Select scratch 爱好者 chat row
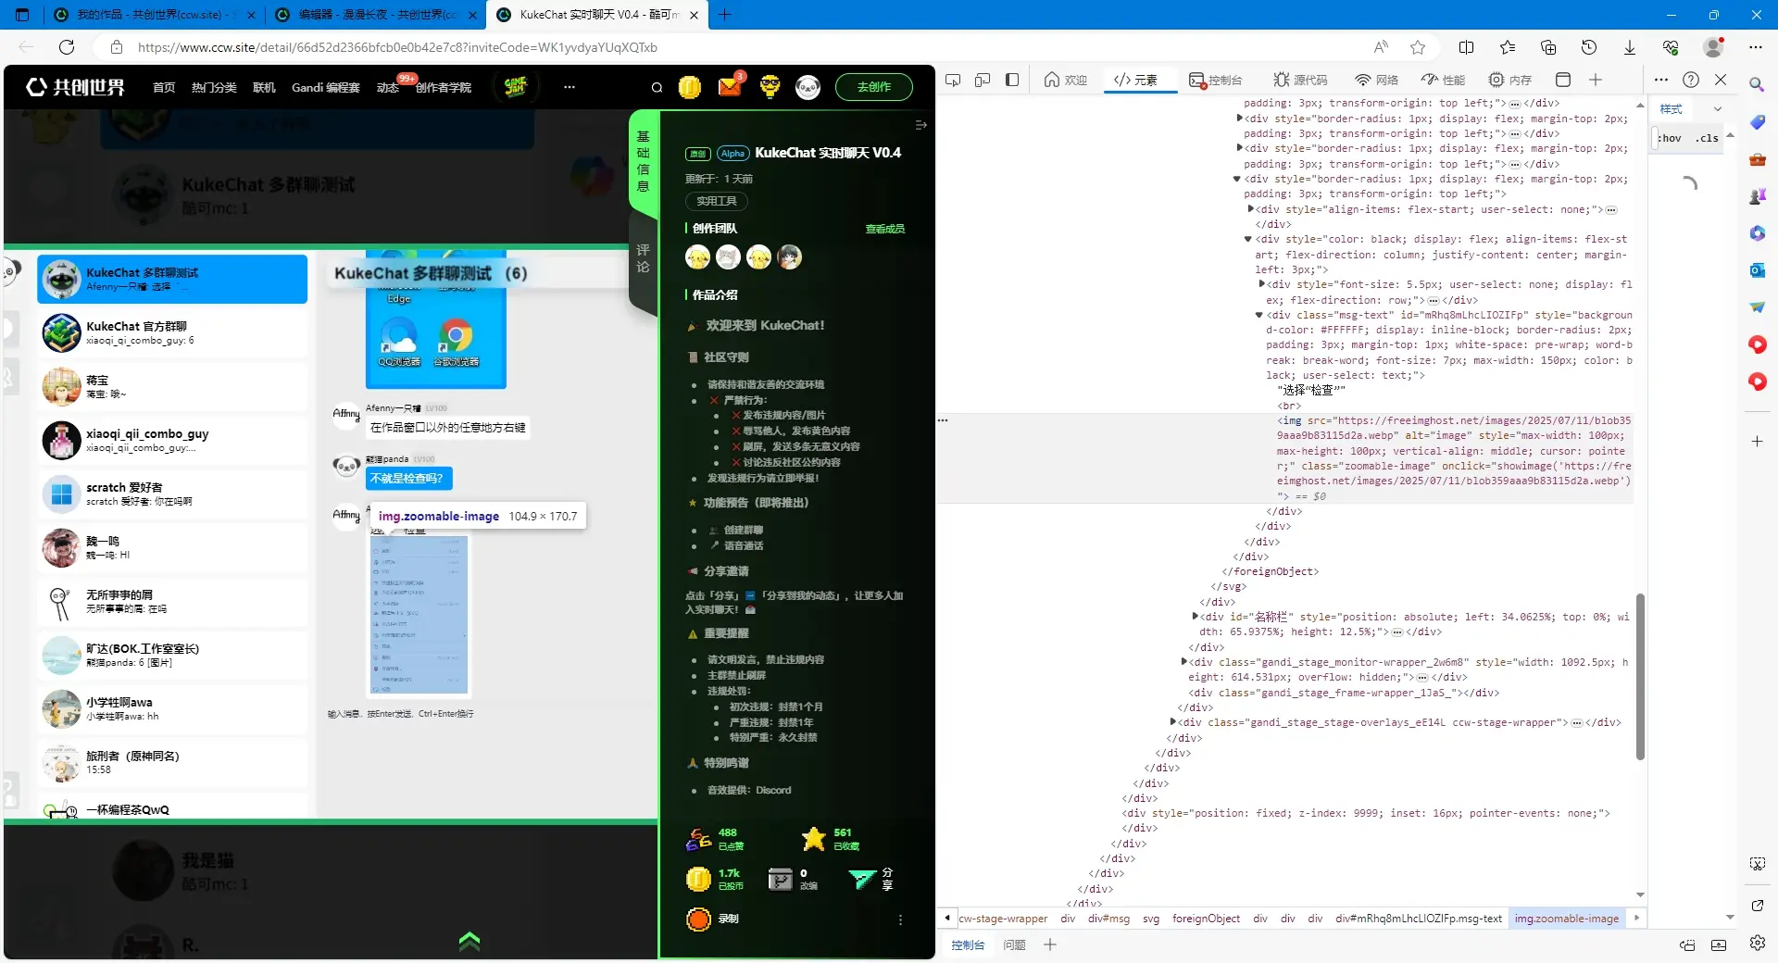 (172, 494)
